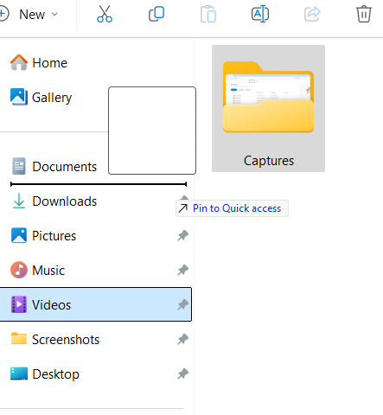Click the Videos film icon
383x415 pixels.
tap(19, 304)
